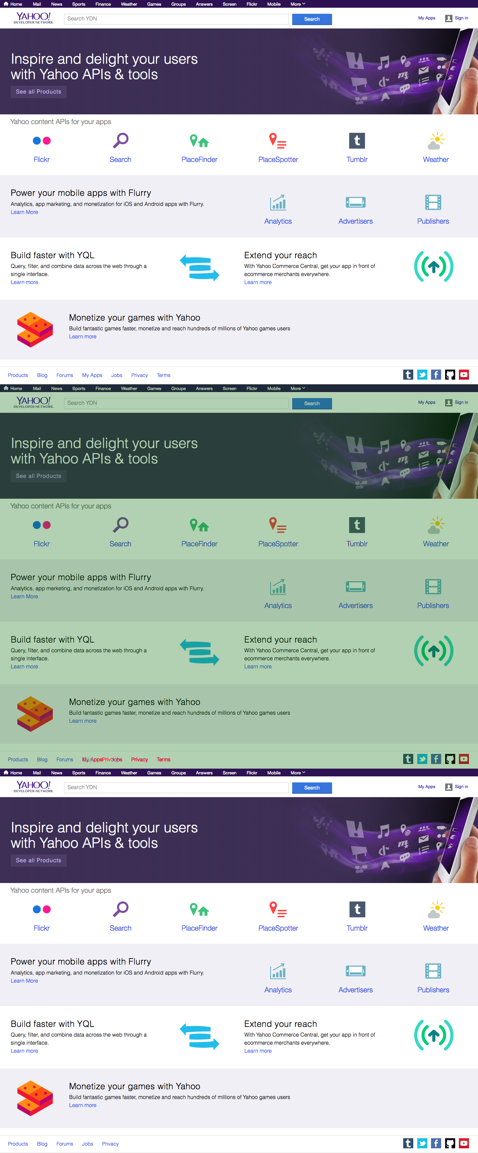This screenshot has width=478, height=1153.
Task: Expand the More dropdown in green-tinted page's nav bar
Action: (298, 388)
